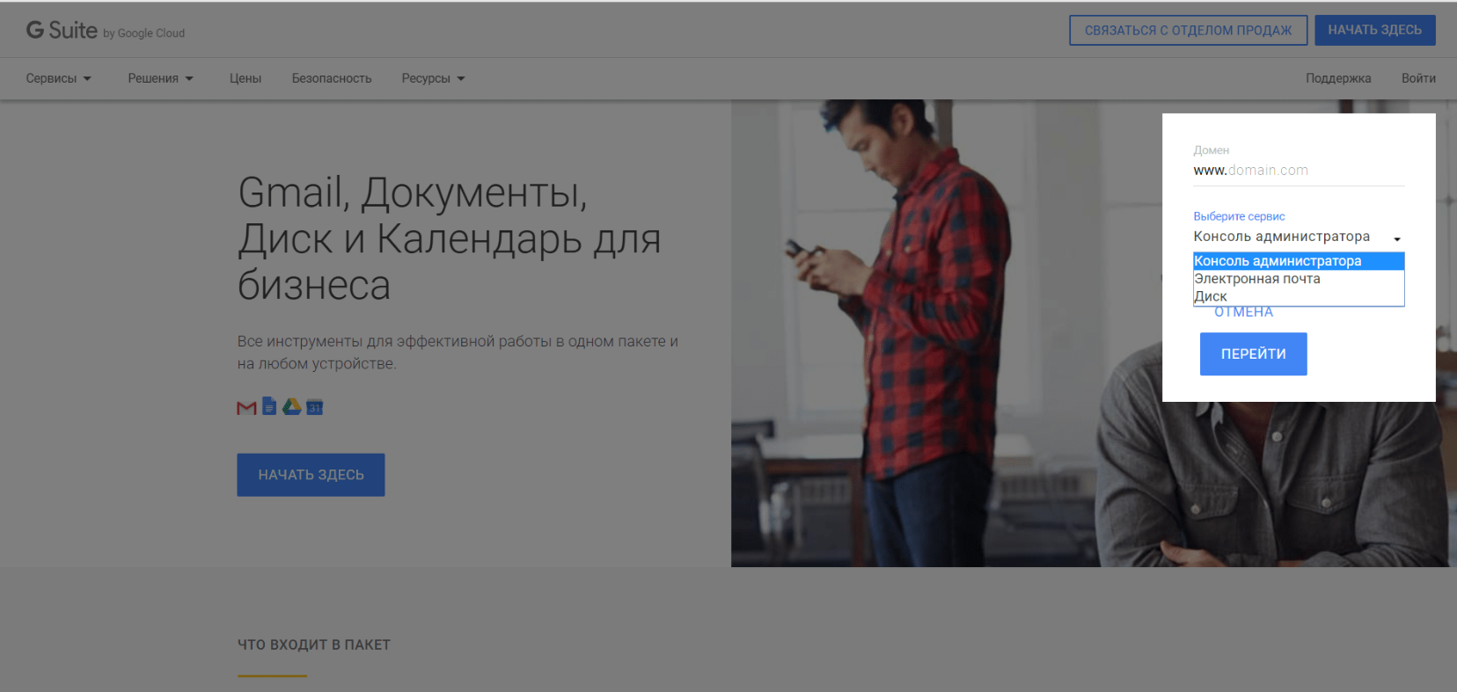Click the Gmail icon under the headline
The height and width of the screenshot is (692, 1457).
click(247, 407)
